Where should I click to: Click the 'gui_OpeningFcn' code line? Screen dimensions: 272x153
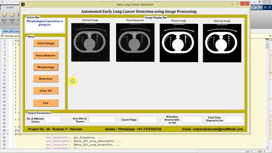tap(83, 141)
